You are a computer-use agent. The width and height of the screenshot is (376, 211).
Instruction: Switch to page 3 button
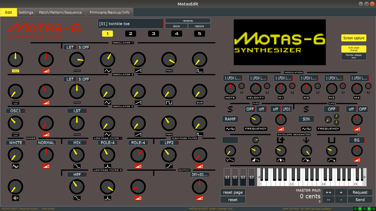(x=154, y=34)
